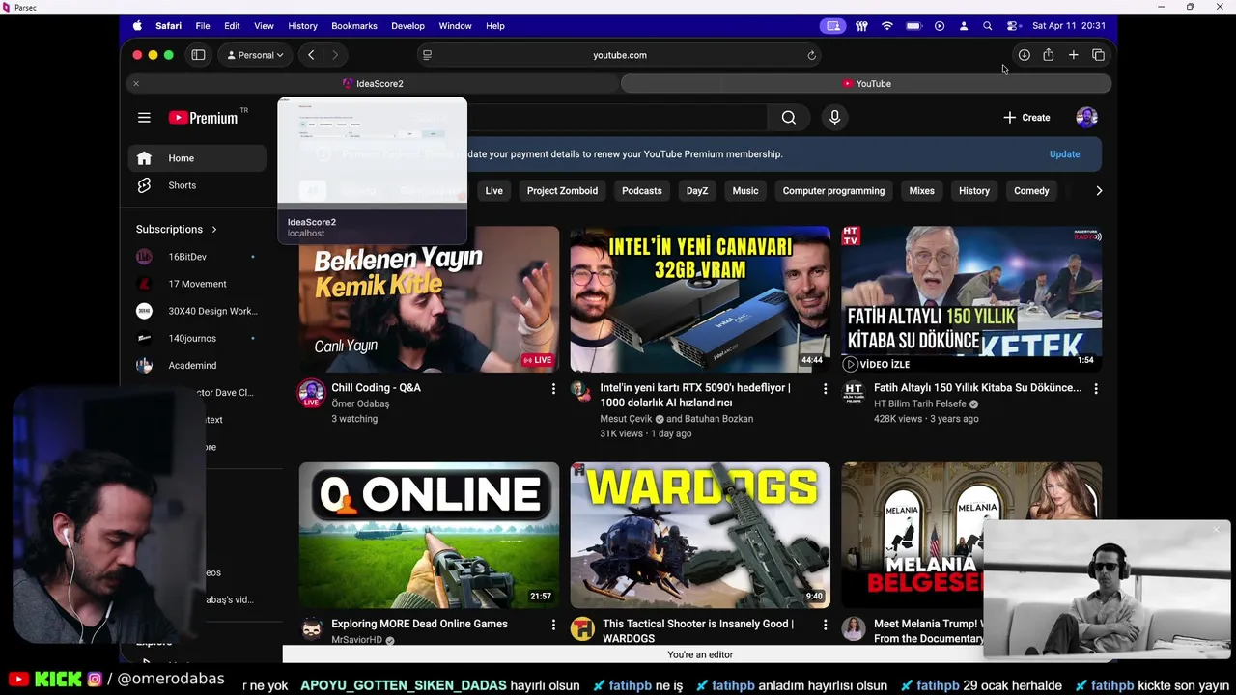Screen dimensions: 1236x695
Task: Select Home in YouTube sidebar
Action: (x=197, y=158)
